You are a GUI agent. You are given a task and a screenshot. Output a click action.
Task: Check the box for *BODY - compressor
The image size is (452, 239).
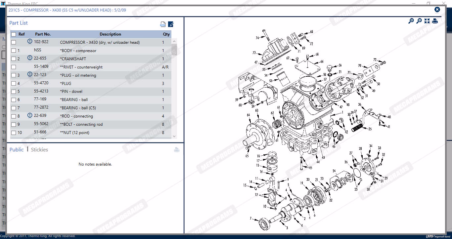click(14, 51)
